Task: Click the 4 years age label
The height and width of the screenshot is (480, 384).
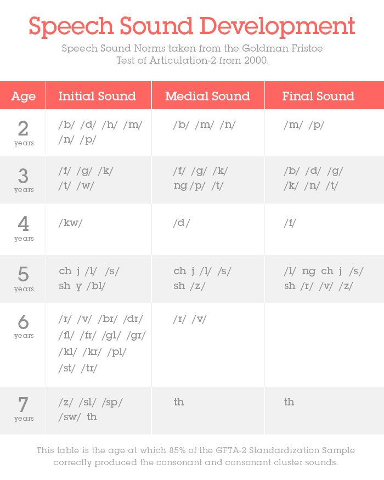Action: coord(24,228)
